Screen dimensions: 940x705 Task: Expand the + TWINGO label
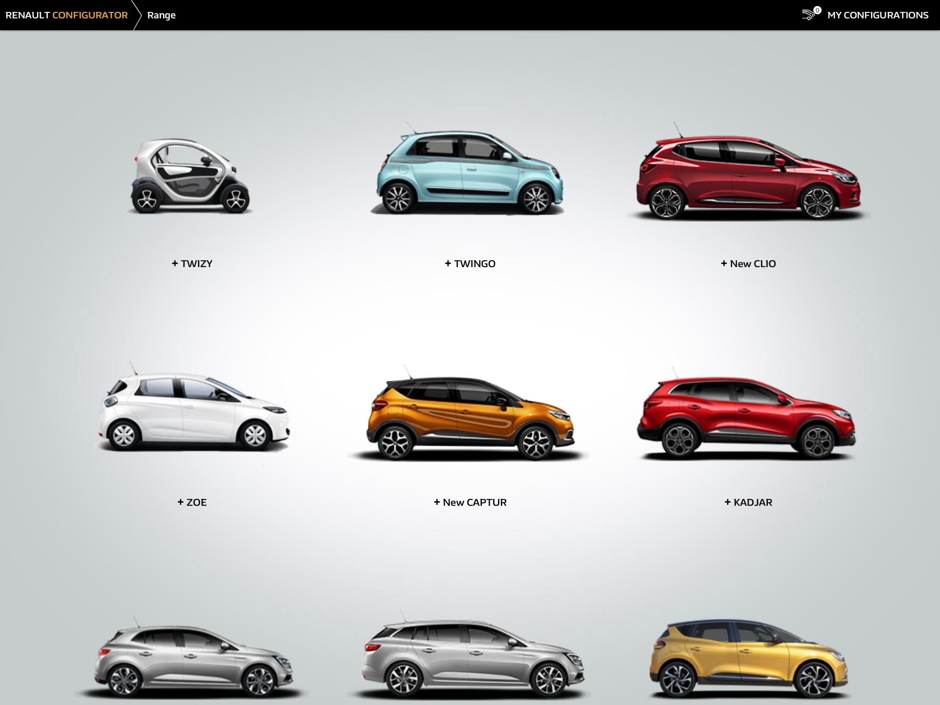(470, 263)
